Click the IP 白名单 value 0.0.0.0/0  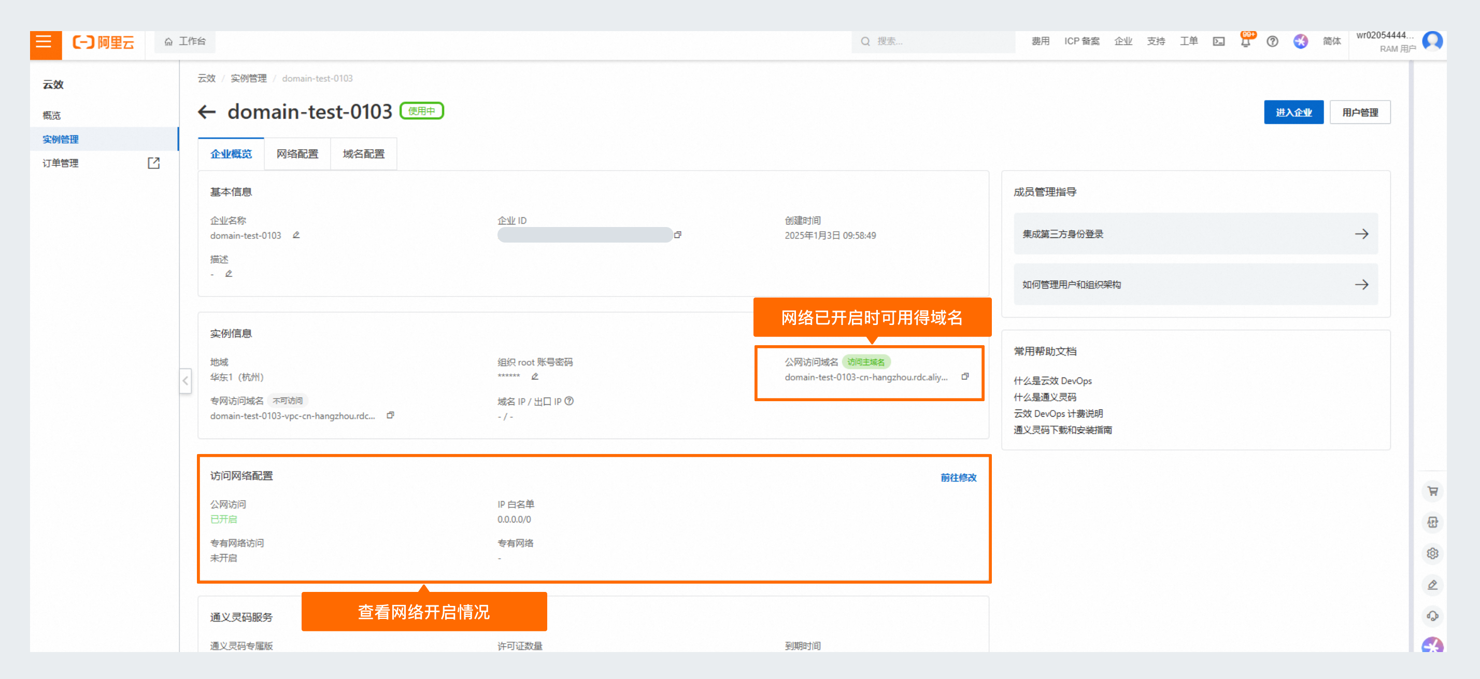pos(514,519)
